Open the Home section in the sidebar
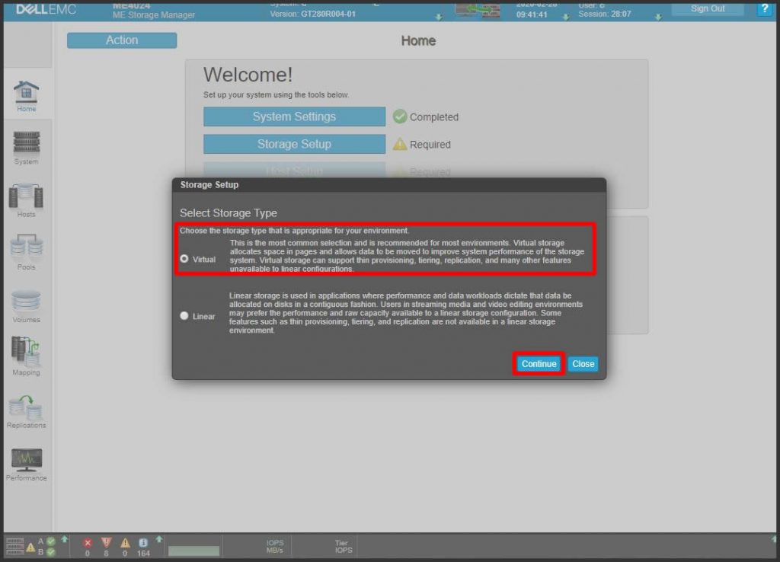The width and height of the screenshot is (780, 562). pos(27,96)
